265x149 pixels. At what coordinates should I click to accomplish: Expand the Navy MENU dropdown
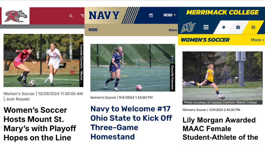[x=169, y=15]
